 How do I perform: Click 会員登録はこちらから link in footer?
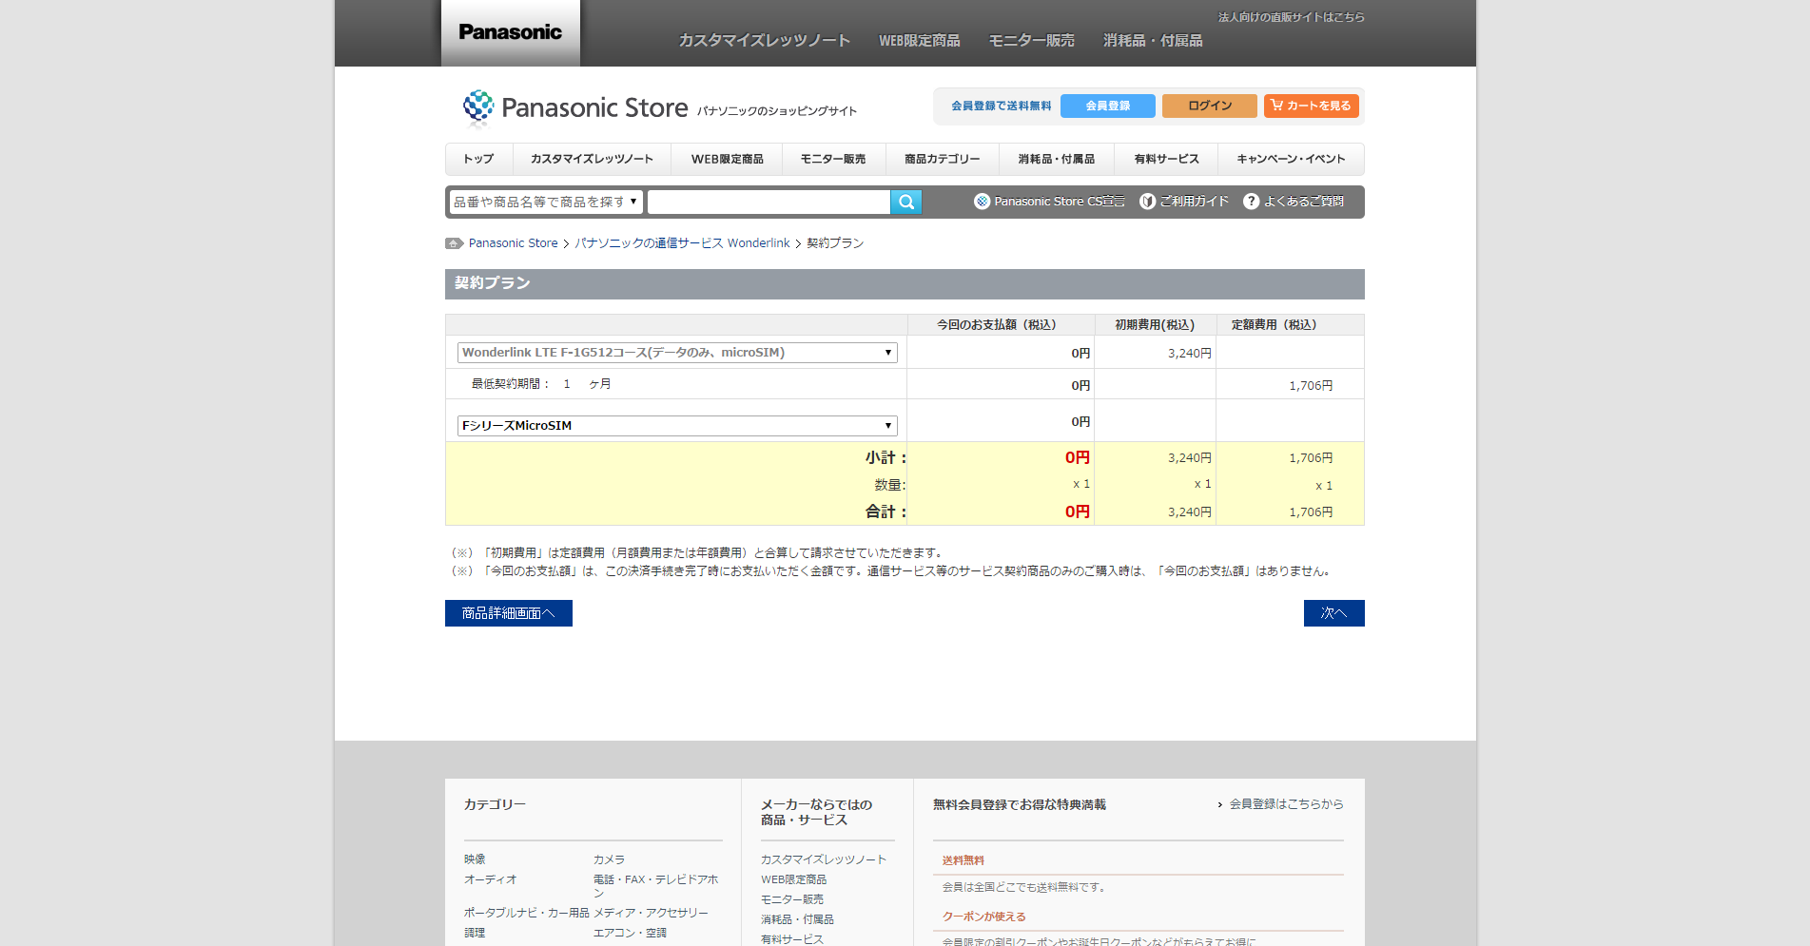(1286, 804)
